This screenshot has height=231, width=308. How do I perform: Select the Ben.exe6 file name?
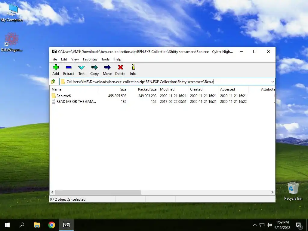(x=64, y=96)
